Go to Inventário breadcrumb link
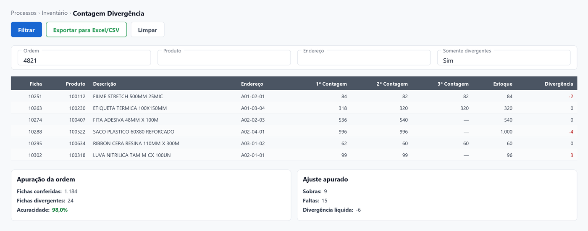588x231 pixels. point(55,13)
